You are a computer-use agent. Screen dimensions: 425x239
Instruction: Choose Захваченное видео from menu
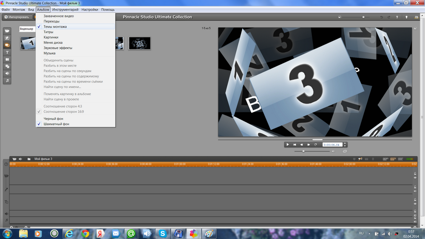pos(75,16)
